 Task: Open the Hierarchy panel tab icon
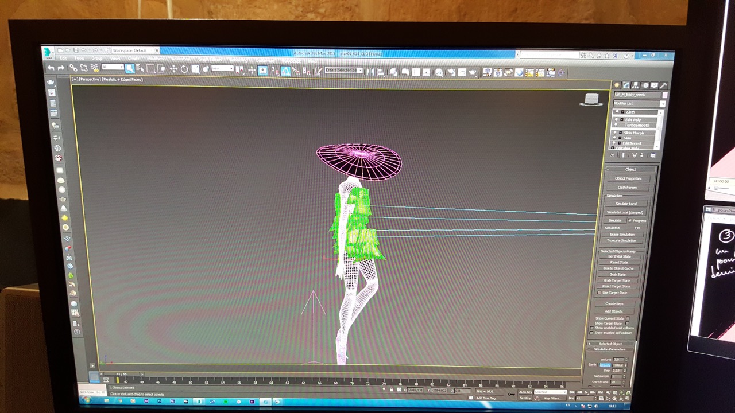coord(636,85)
